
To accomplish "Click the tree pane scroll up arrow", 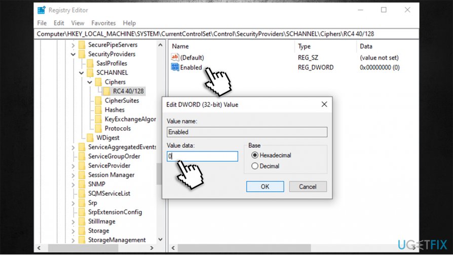I will pyautogui.click(x=160, y=45).
